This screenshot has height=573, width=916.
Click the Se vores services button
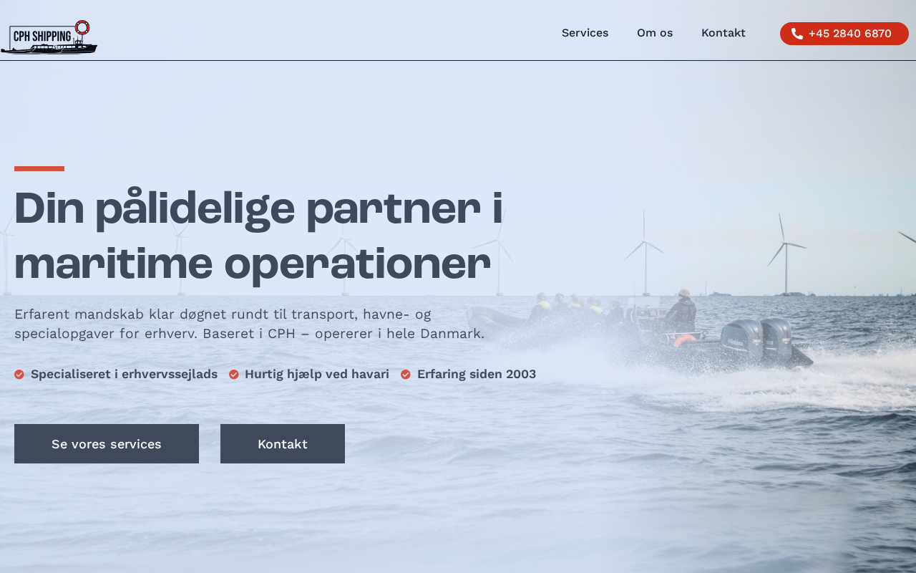pyautogui.click(x=107, y=444)
